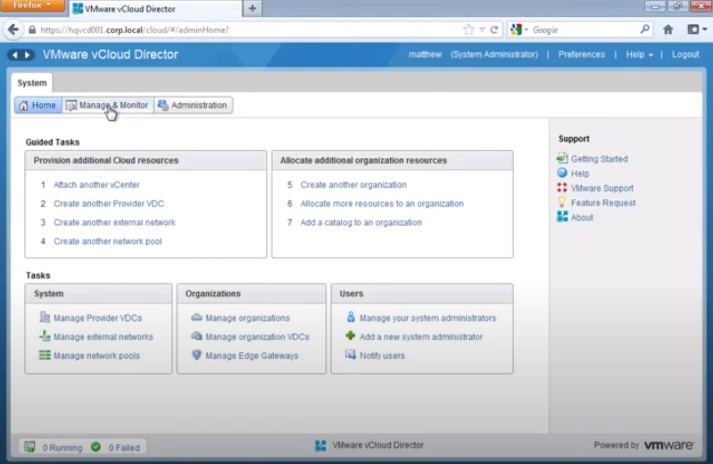
Task: Click the page reload icon
Action: pos(494,30)
